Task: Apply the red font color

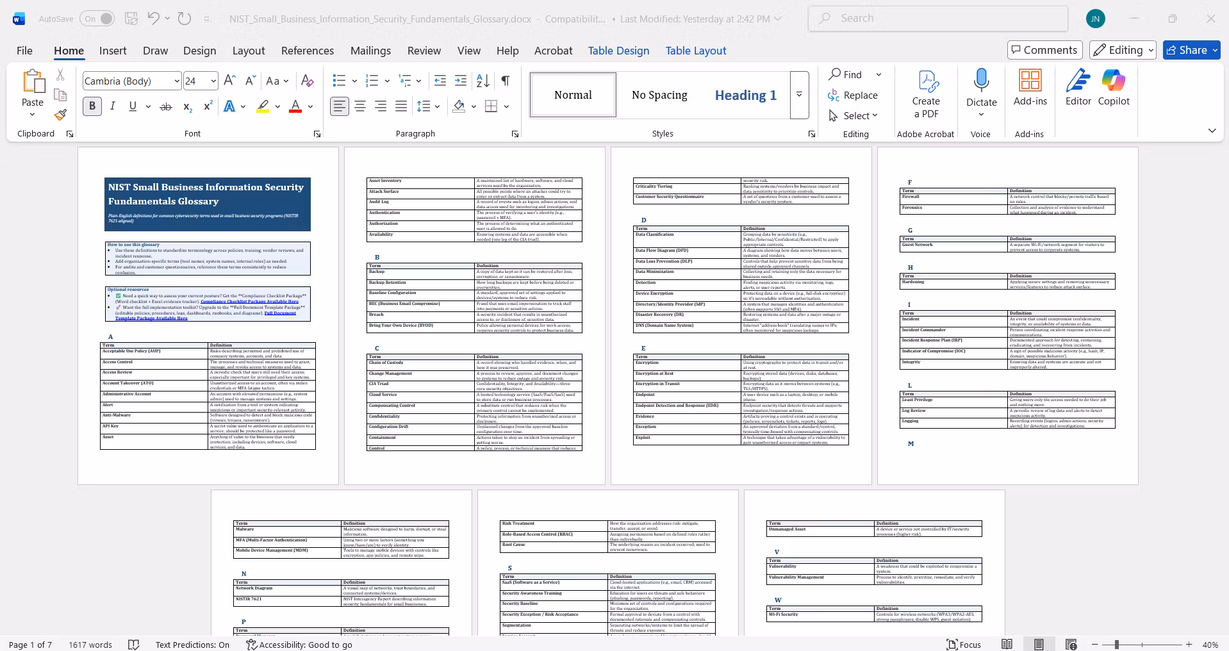Action: point(295,106)
